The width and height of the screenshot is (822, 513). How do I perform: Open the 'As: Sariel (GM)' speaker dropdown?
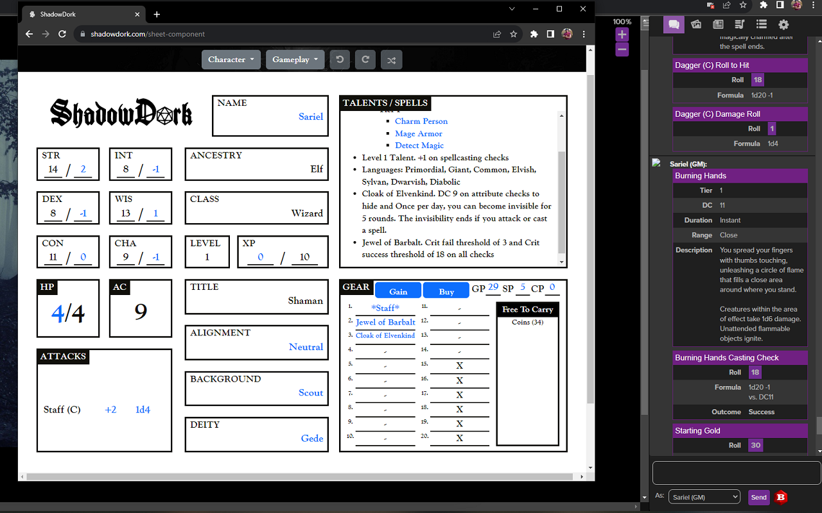pos(704,497)
